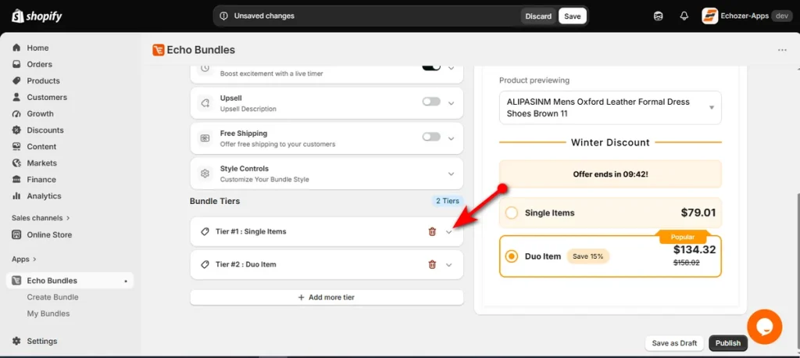The width and height of the screenshot is (800, 358).
Task: Delete Tier #1 Single Items with trash icon
Action: (432, 232)
